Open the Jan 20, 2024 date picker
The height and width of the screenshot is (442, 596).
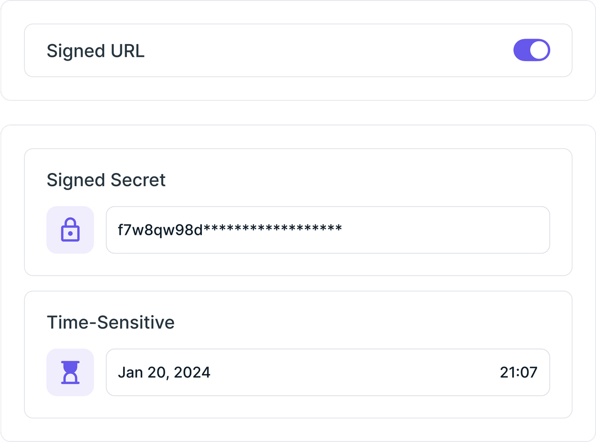[x=166, y=373]
